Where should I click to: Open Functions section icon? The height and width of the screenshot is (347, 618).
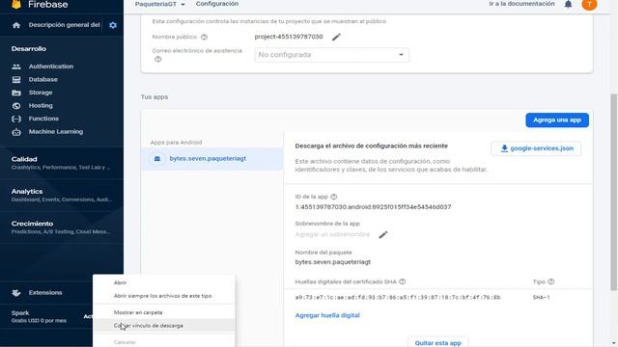point(16,119)
